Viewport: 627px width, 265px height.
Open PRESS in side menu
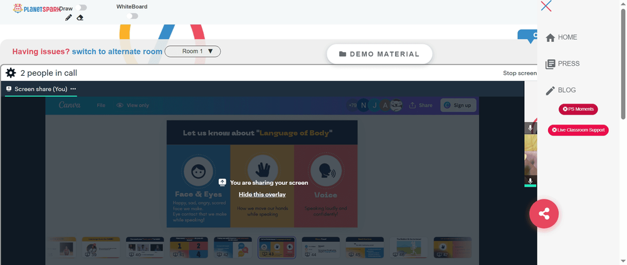pos(569,63)
